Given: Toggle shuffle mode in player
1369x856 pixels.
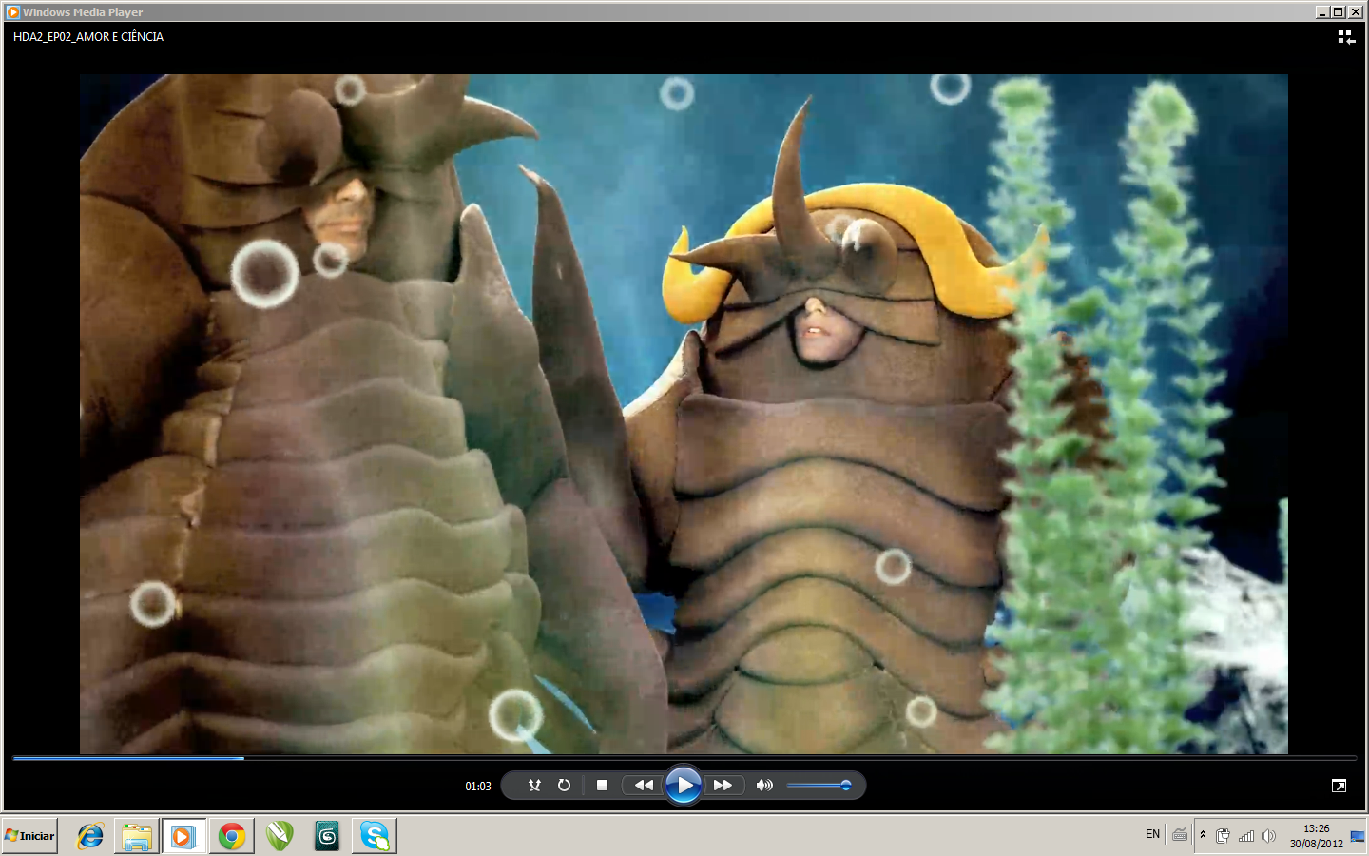Looking at the screenshot, I should 534,786.
